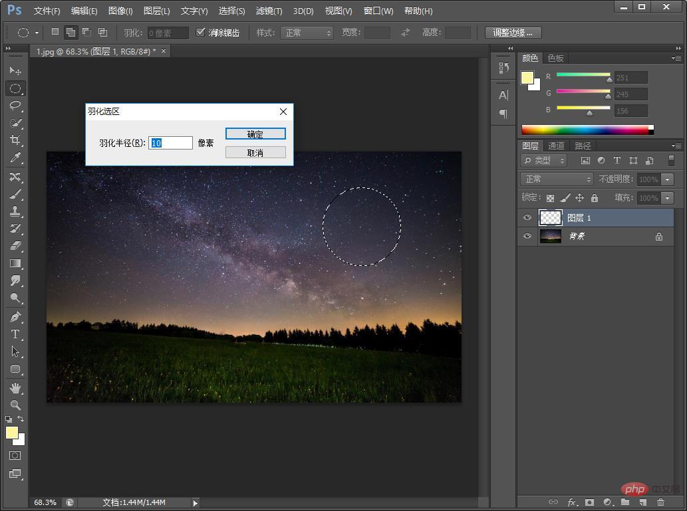Toggle layer filter on/off switch
This screenshot has height=511, width=687.
[x=671, y=160]
